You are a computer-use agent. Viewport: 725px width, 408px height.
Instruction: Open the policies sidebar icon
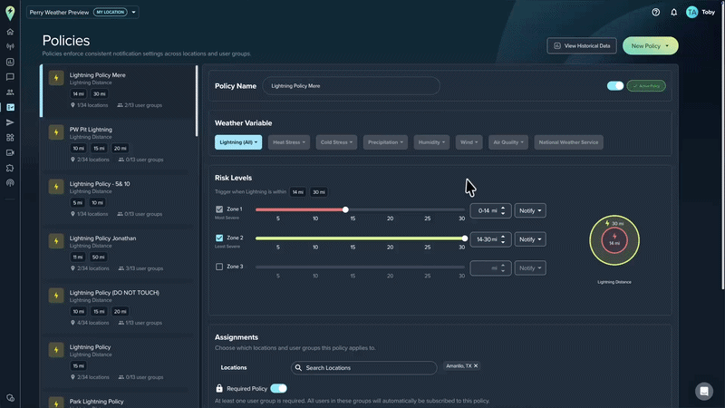[10, 107]
